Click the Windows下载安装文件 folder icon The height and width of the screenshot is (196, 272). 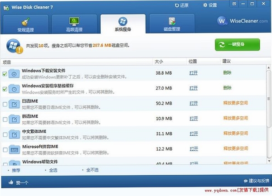coord(14,74)
